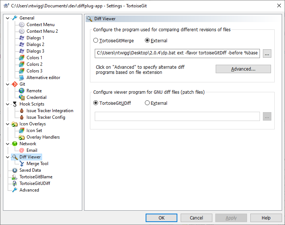Click the Dialogs 3 window icon
Viewport: 285px width, 225px height.
[x=22, y=51]
